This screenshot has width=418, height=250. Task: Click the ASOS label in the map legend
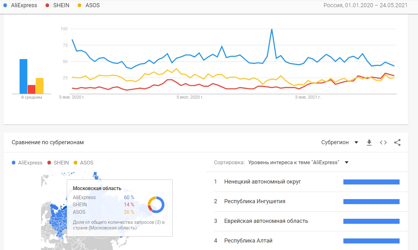tap(87, 163)
